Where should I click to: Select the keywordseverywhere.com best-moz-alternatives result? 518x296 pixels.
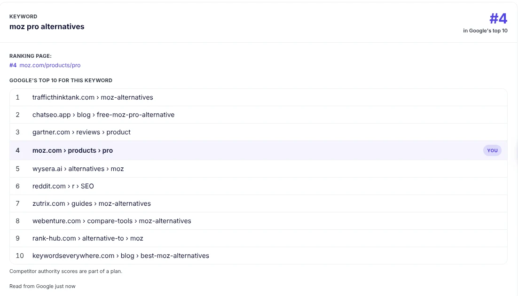259,256
